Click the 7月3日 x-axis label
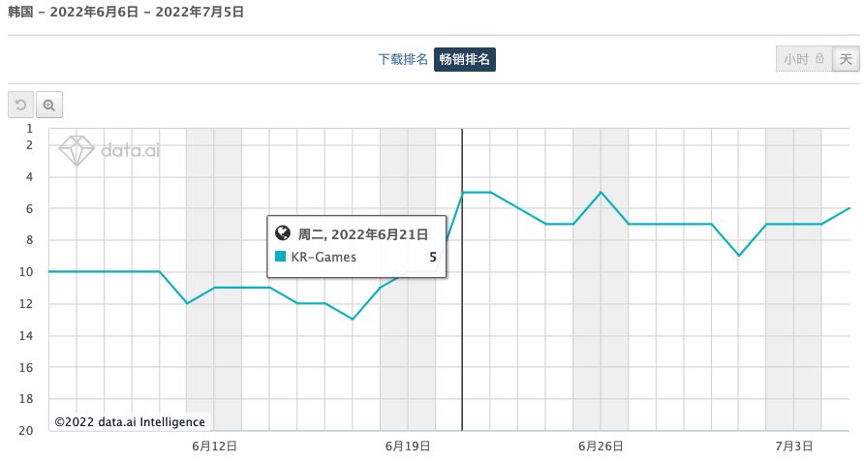Screen dimensions: 864x462 click(x=794, y=447)
